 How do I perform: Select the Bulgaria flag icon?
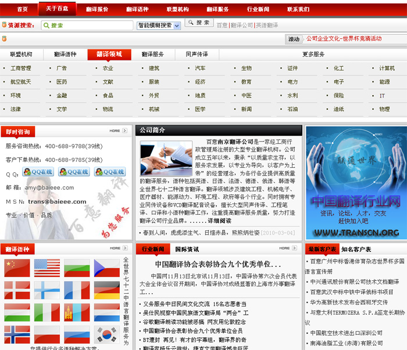coord(77,268)
